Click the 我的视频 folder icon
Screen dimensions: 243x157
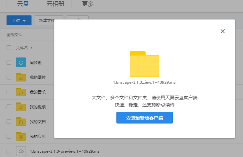click(x=21, y=107)
